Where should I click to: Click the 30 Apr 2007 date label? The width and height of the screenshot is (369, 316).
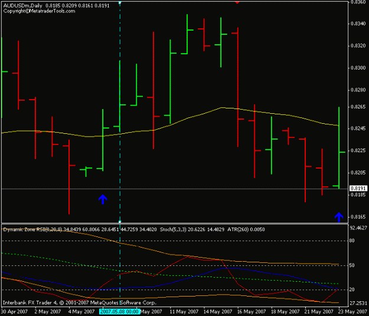[14, 312]
